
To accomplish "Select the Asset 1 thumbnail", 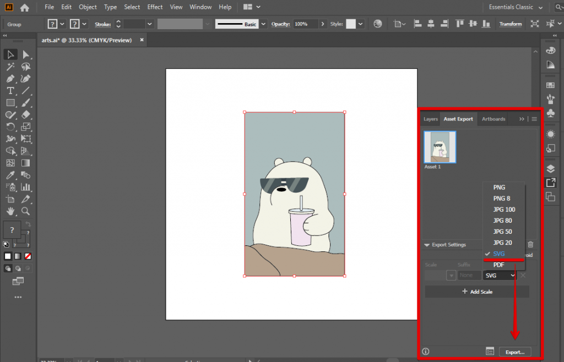I will pos(440,147).
